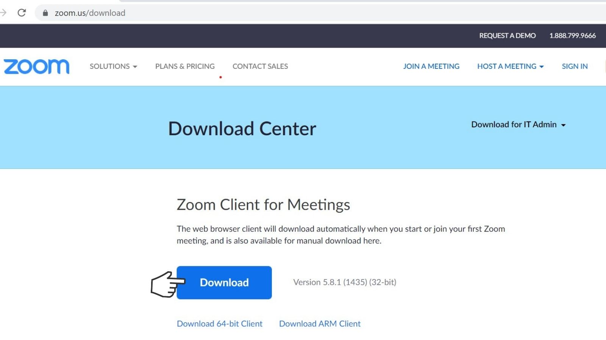
Task: Click the blue Download button
Action: click(224, 283)
